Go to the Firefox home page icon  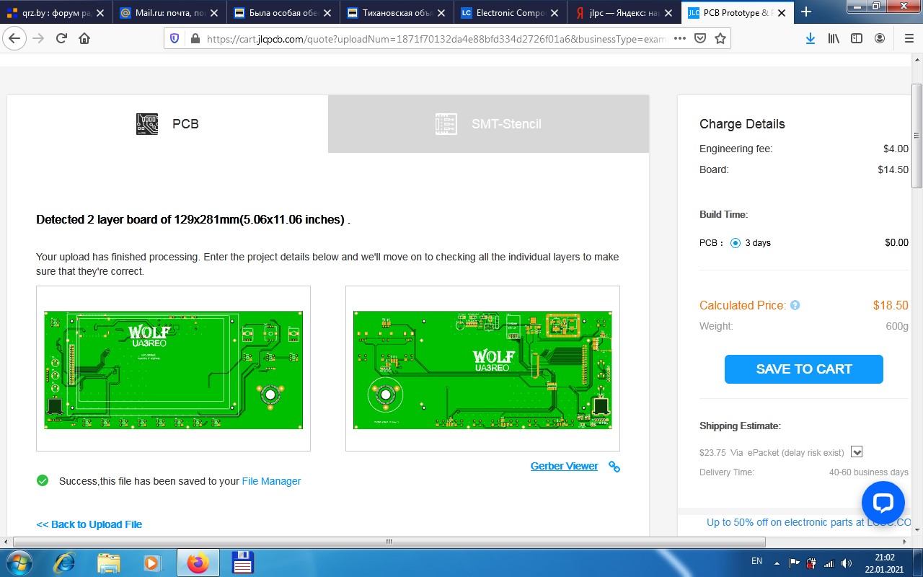click(x=84, y=39)
